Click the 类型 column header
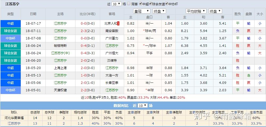Image resolution: width=266 pixels, height=127 pixels. pyautogui.click(x=11, y=14)
